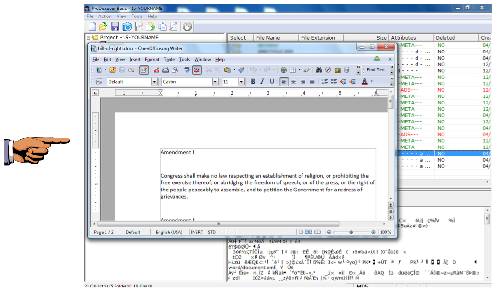Set Align Right in Writer

[303, 82]
